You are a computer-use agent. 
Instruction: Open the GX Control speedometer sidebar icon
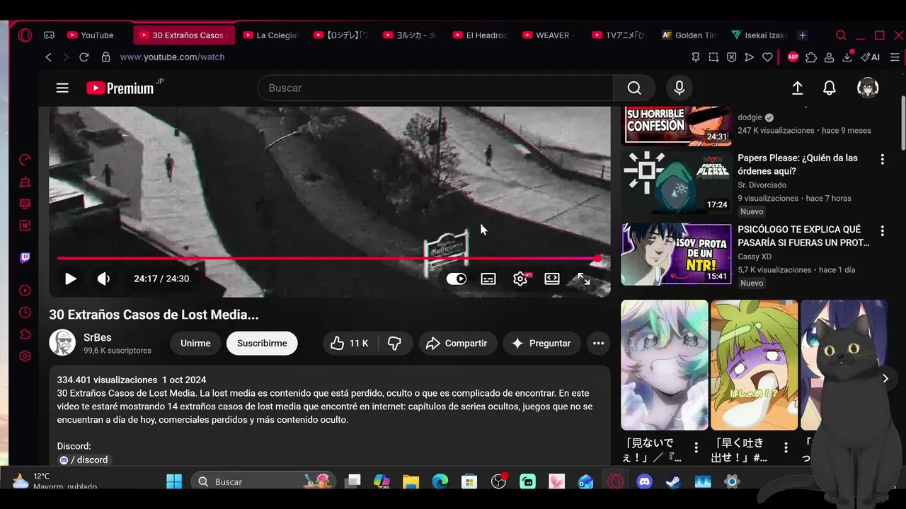pyautogui.click(x=25, y=160)
